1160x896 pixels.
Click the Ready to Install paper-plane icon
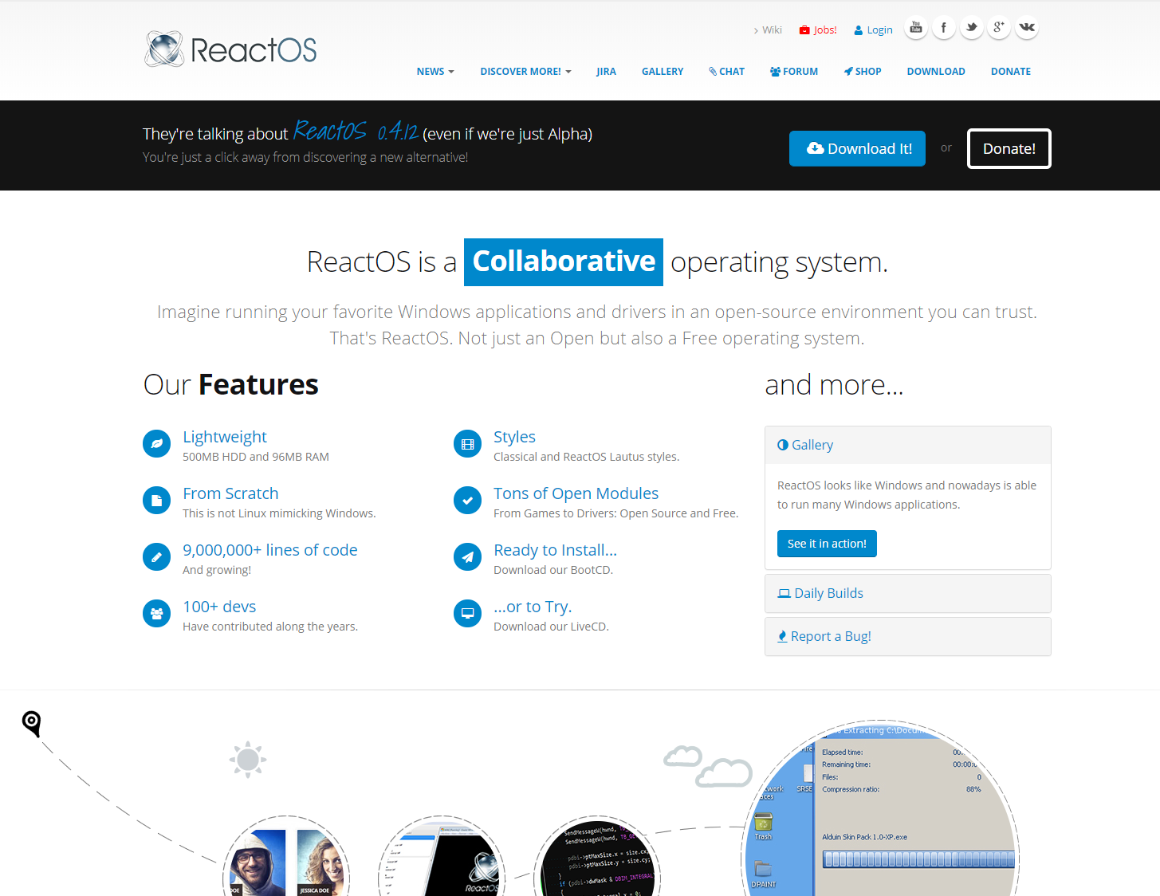(467, 557)
